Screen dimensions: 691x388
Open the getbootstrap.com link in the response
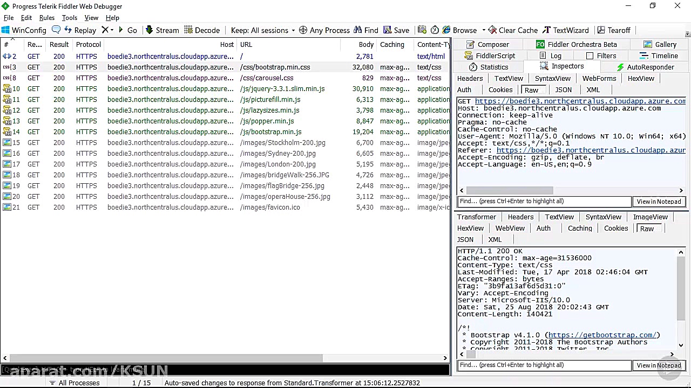click(601, 335)
